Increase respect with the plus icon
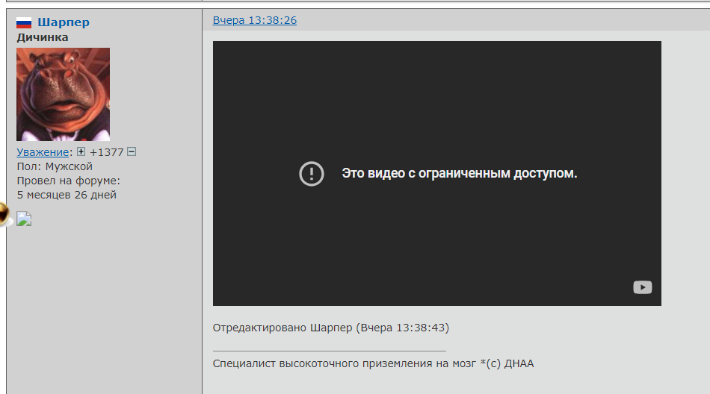The image size is (710, 394). click(81, 151)
